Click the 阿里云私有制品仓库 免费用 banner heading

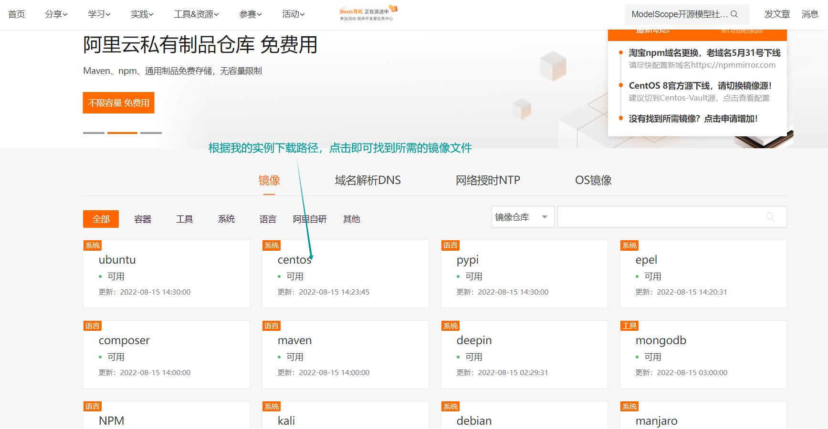pyautogui.click(x=200, y=45)
